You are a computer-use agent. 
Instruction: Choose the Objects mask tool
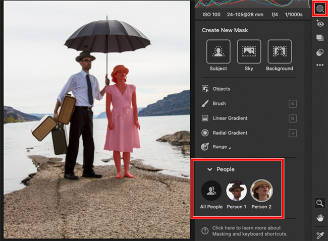[x=216, y=89]
